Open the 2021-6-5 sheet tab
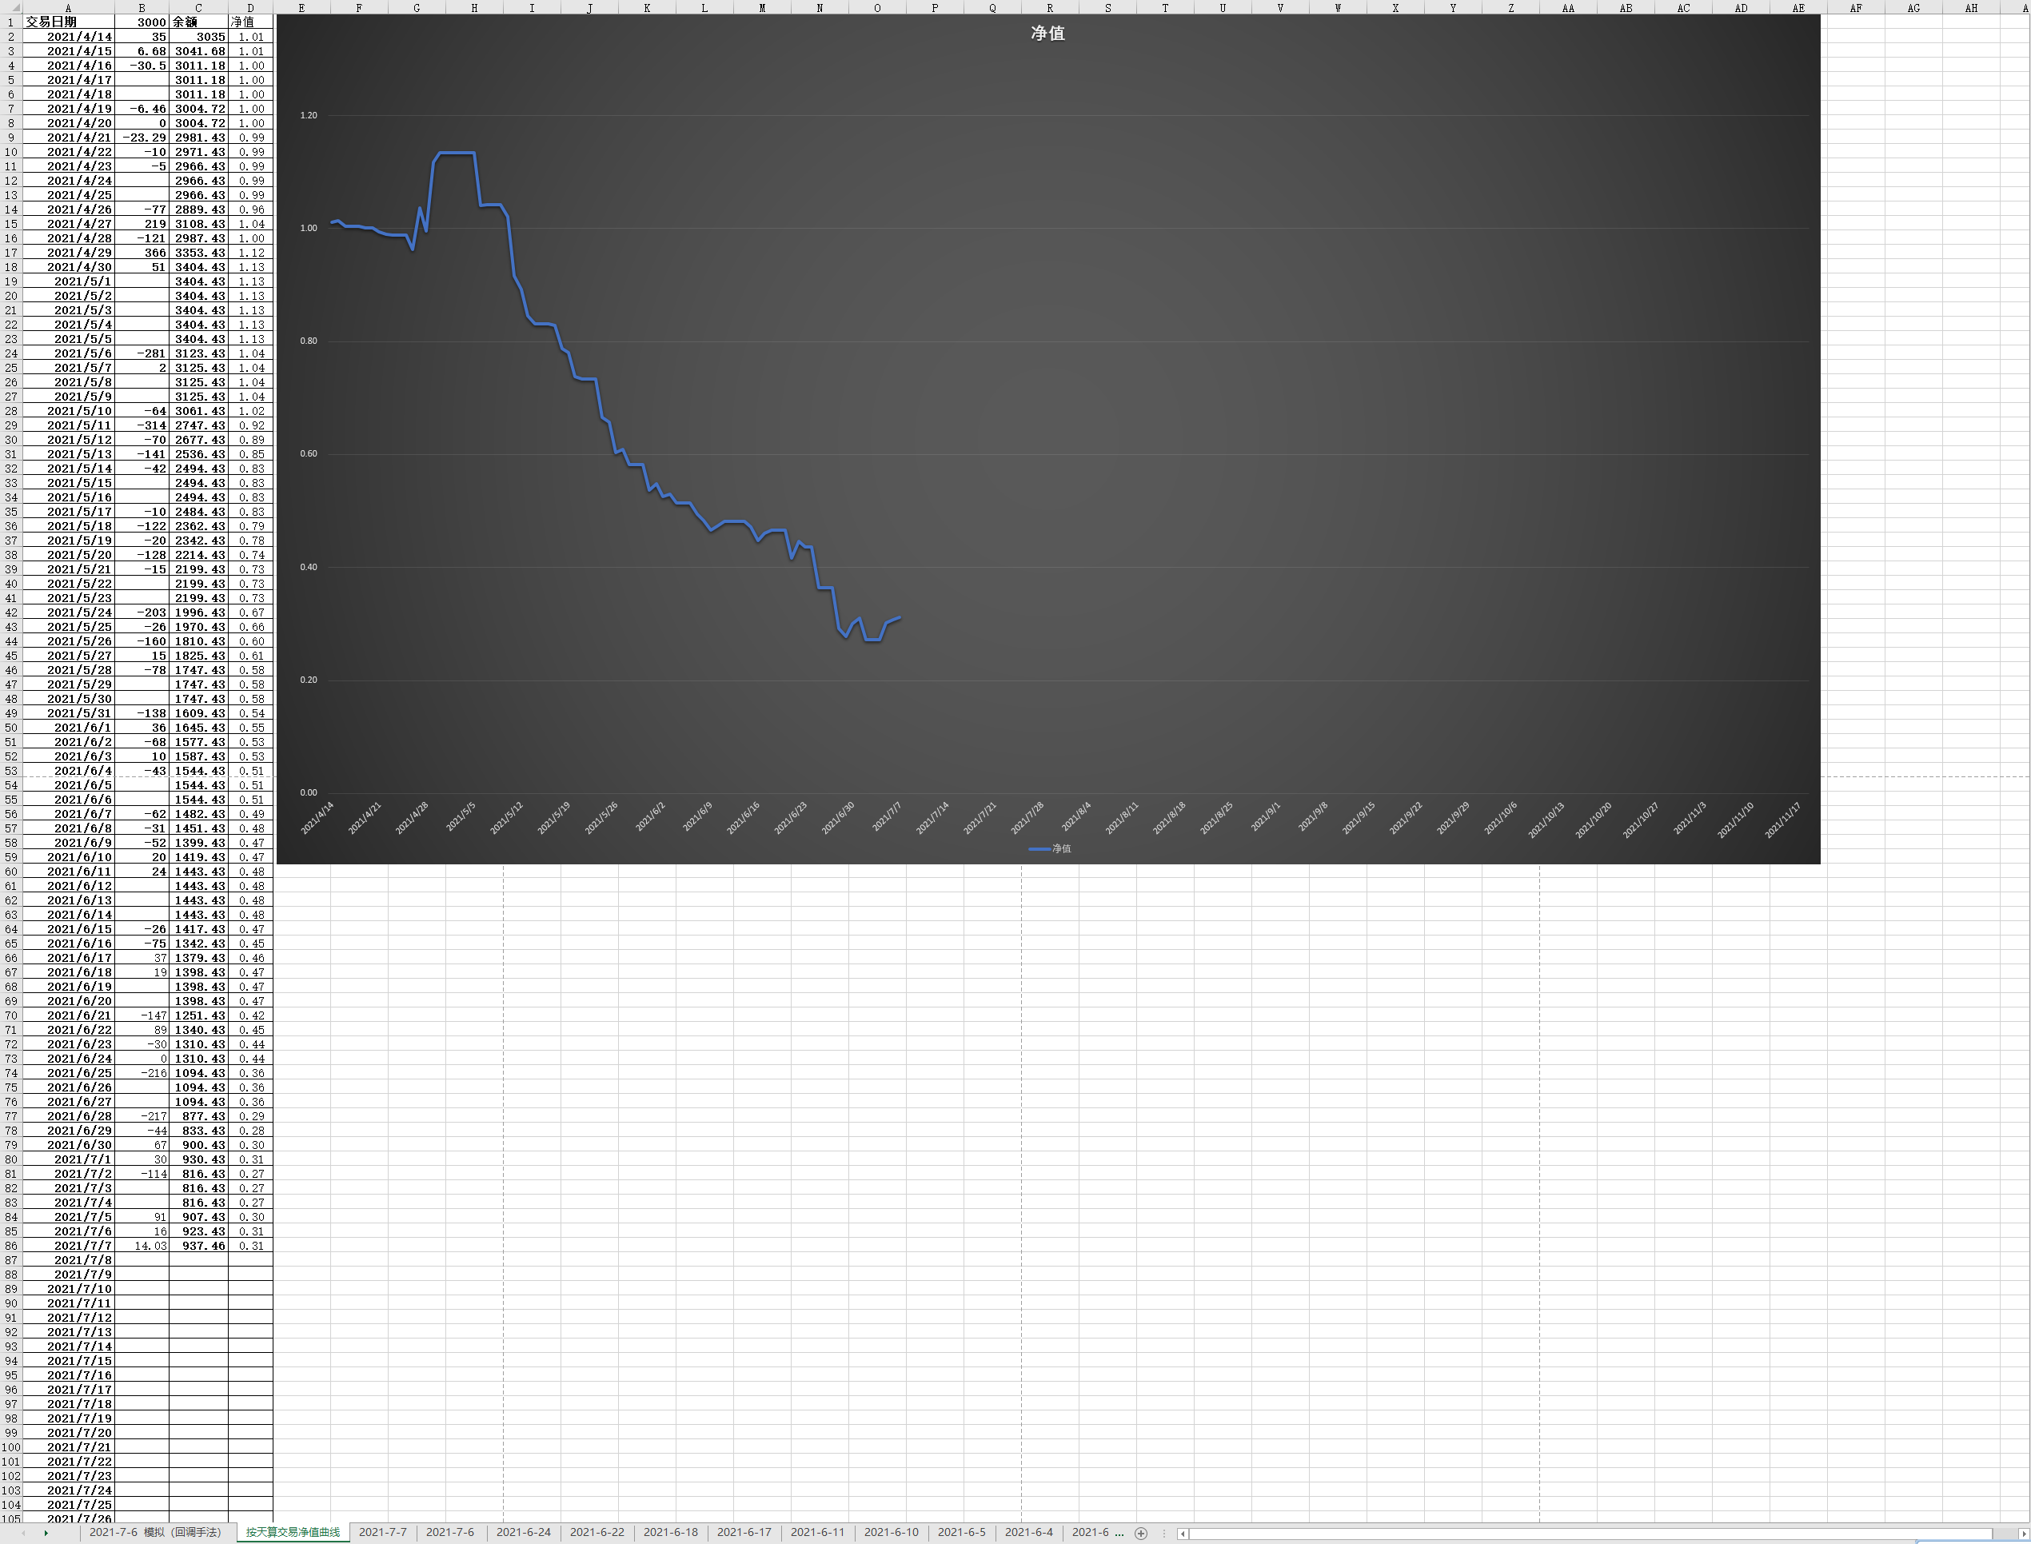 [x=961, y=1532]
